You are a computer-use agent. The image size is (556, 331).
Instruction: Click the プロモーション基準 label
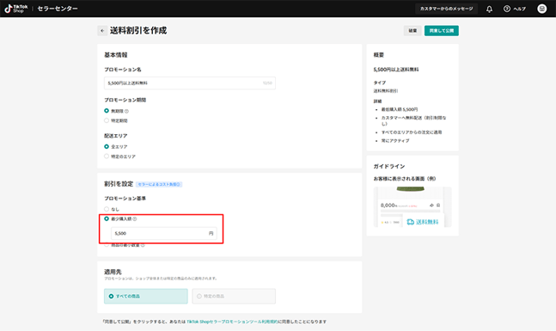(125, 199)
